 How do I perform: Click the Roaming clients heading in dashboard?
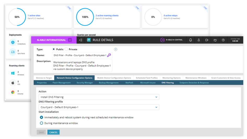point(17,66)
